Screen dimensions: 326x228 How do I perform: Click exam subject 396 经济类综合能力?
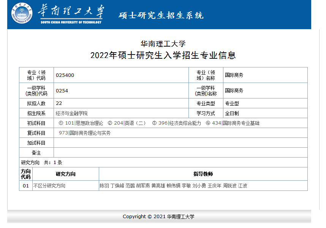tap(177, 123)
